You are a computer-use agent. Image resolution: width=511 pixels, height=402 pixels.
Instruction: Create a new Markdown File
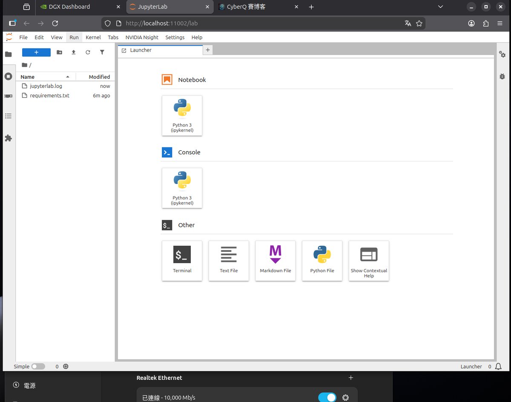pyautogui.click(x=275, y=260)
